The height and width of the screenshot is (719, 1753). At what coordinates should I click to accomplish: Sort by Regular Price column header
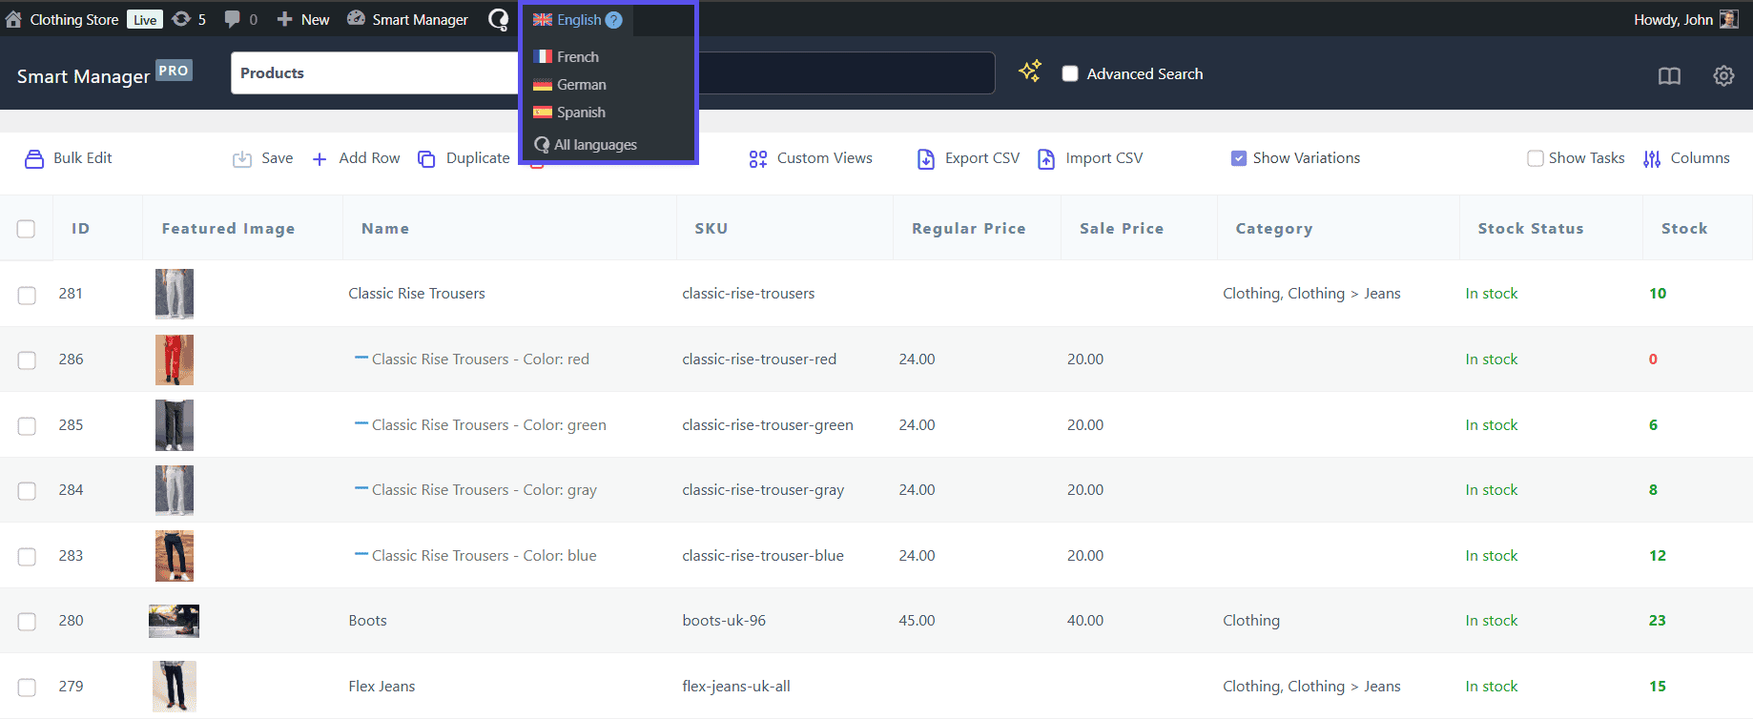pyautogui.click(x=969, y=229)
